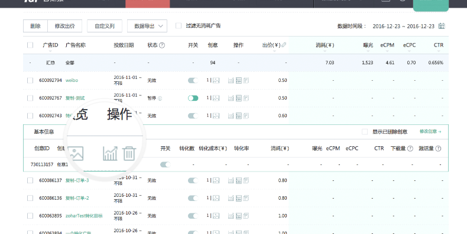
Task: Click sort arrow under 曝光 header
Action: click(x=368, y=51)
